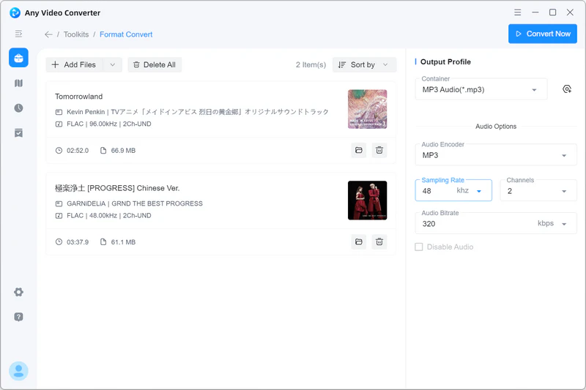The image size is (586, 390).
Task: Click the Audio Options section label
Action: (496, 127)
